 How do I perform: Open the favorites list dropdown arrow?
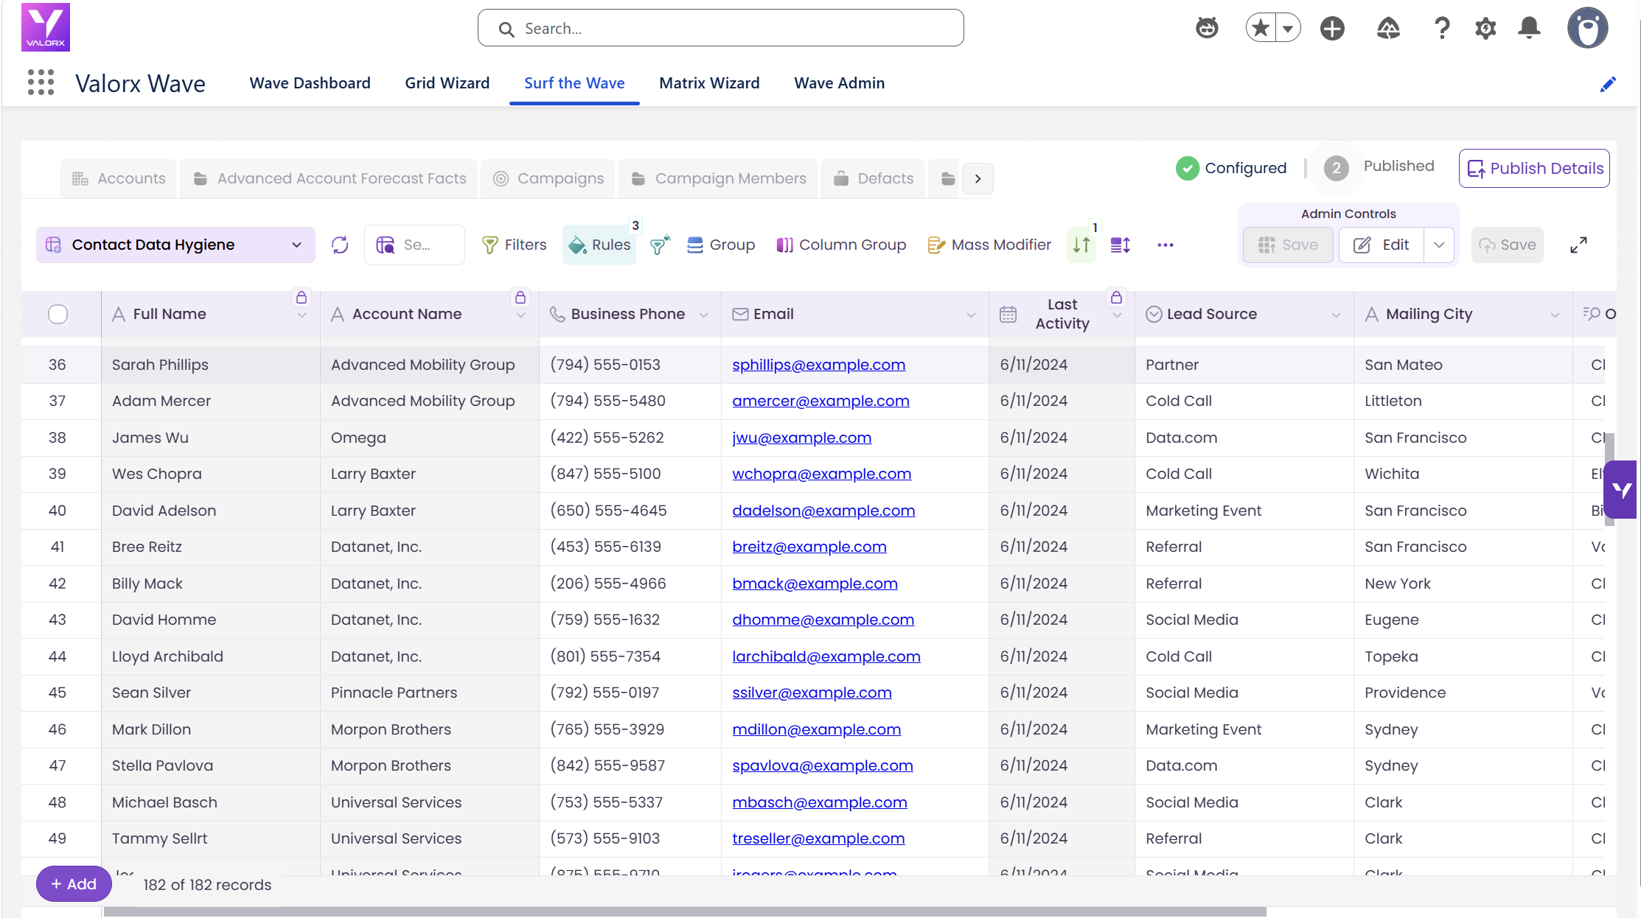[x=1288, y=28]
